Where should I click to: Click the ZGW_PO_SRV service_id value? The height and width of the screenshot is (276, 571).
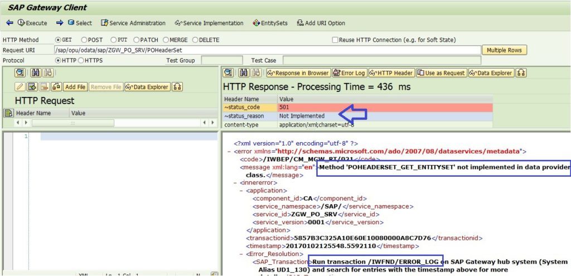tap(313, 214)
